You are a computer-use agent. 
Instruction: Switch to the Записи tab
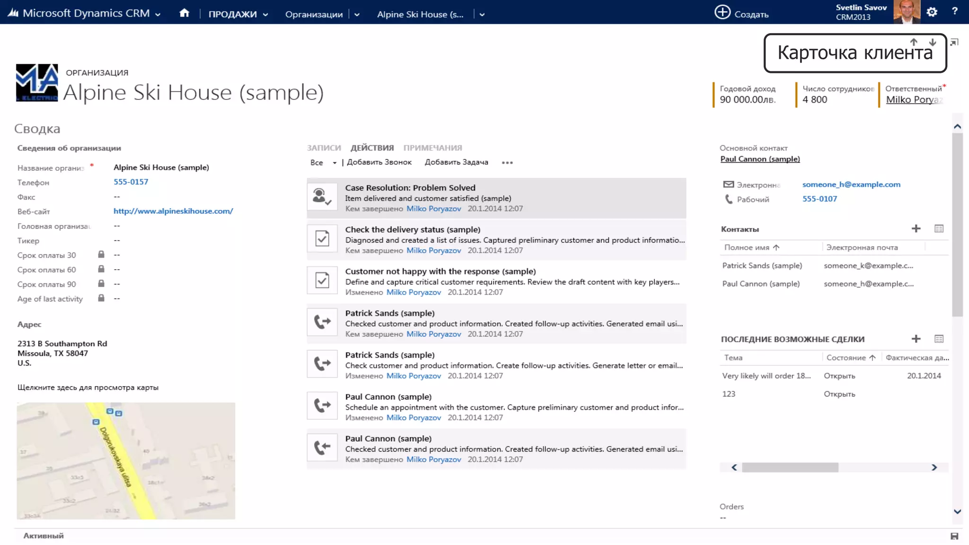pos(324,148)
